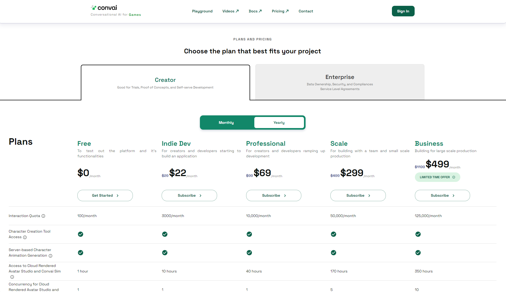Select the Creator plan tab
506x292 pixels.
(x=165, y=83)
